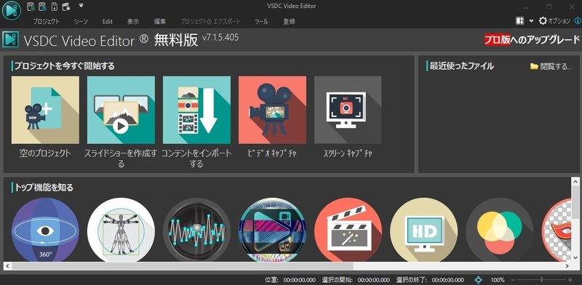Start ビデオキャプチャ video capture tile
This screenshot has width=582, height=285.
coord(272,110)
